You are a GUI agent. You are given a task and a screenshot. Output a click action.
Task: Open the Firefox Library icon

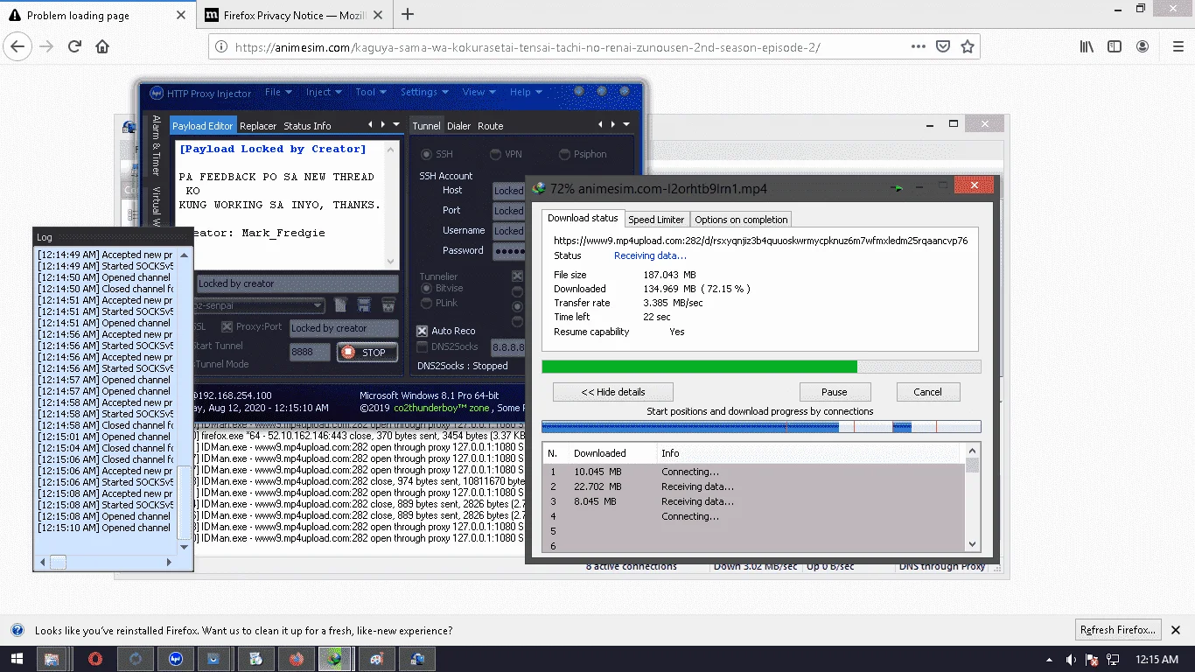click(x=1087, y=46)
